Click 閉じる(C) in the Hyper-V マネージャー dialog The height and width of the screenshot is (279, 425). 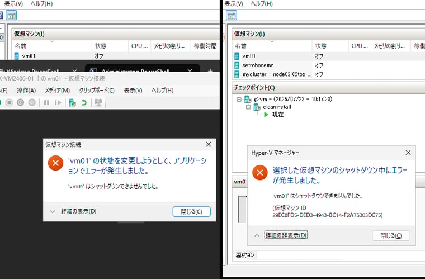pos(391,235)
